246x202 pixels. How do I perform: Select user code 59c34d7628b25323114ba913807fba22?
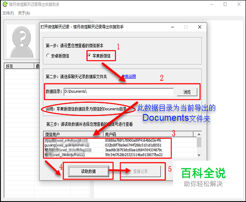[134, 154]
